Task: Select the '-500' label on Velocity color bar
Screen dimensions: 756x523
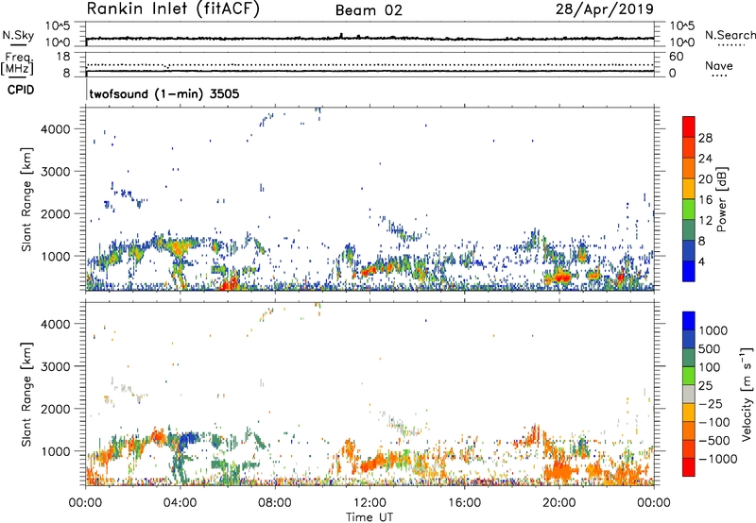Action: (716, 440)
